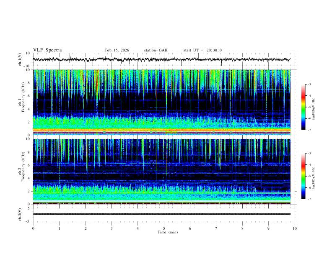Click the 'ch.1(V)' waveform axis label
332x256 pixels.
(x=20, y=59)
